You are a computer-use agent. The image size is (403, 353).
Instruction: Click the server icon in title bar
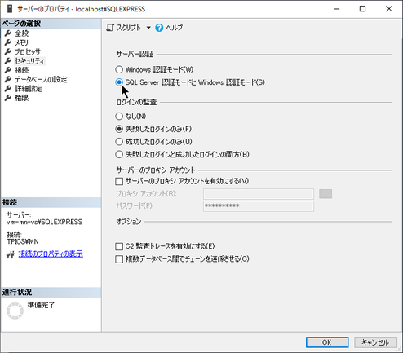pyautogui.click(x=10, y=9)
